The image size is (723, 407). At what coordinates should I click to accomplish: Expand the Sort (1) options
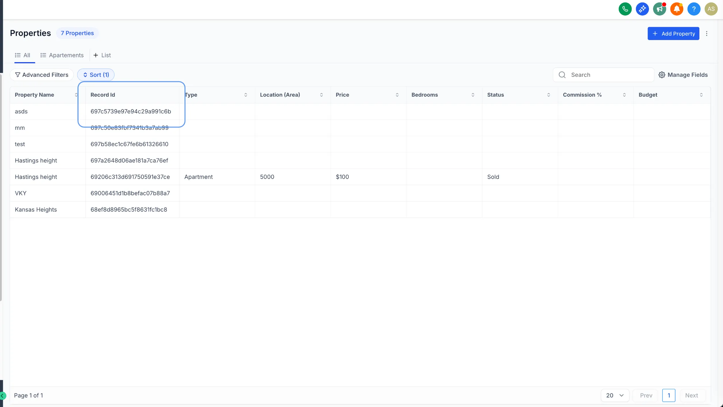(x=96, y=75)
